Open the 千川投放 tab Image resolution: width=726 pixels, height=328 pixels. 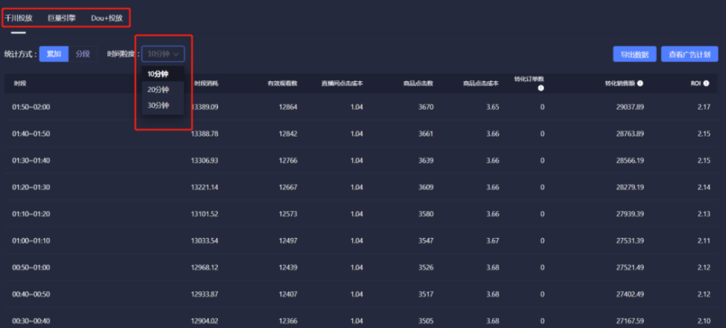19,18
